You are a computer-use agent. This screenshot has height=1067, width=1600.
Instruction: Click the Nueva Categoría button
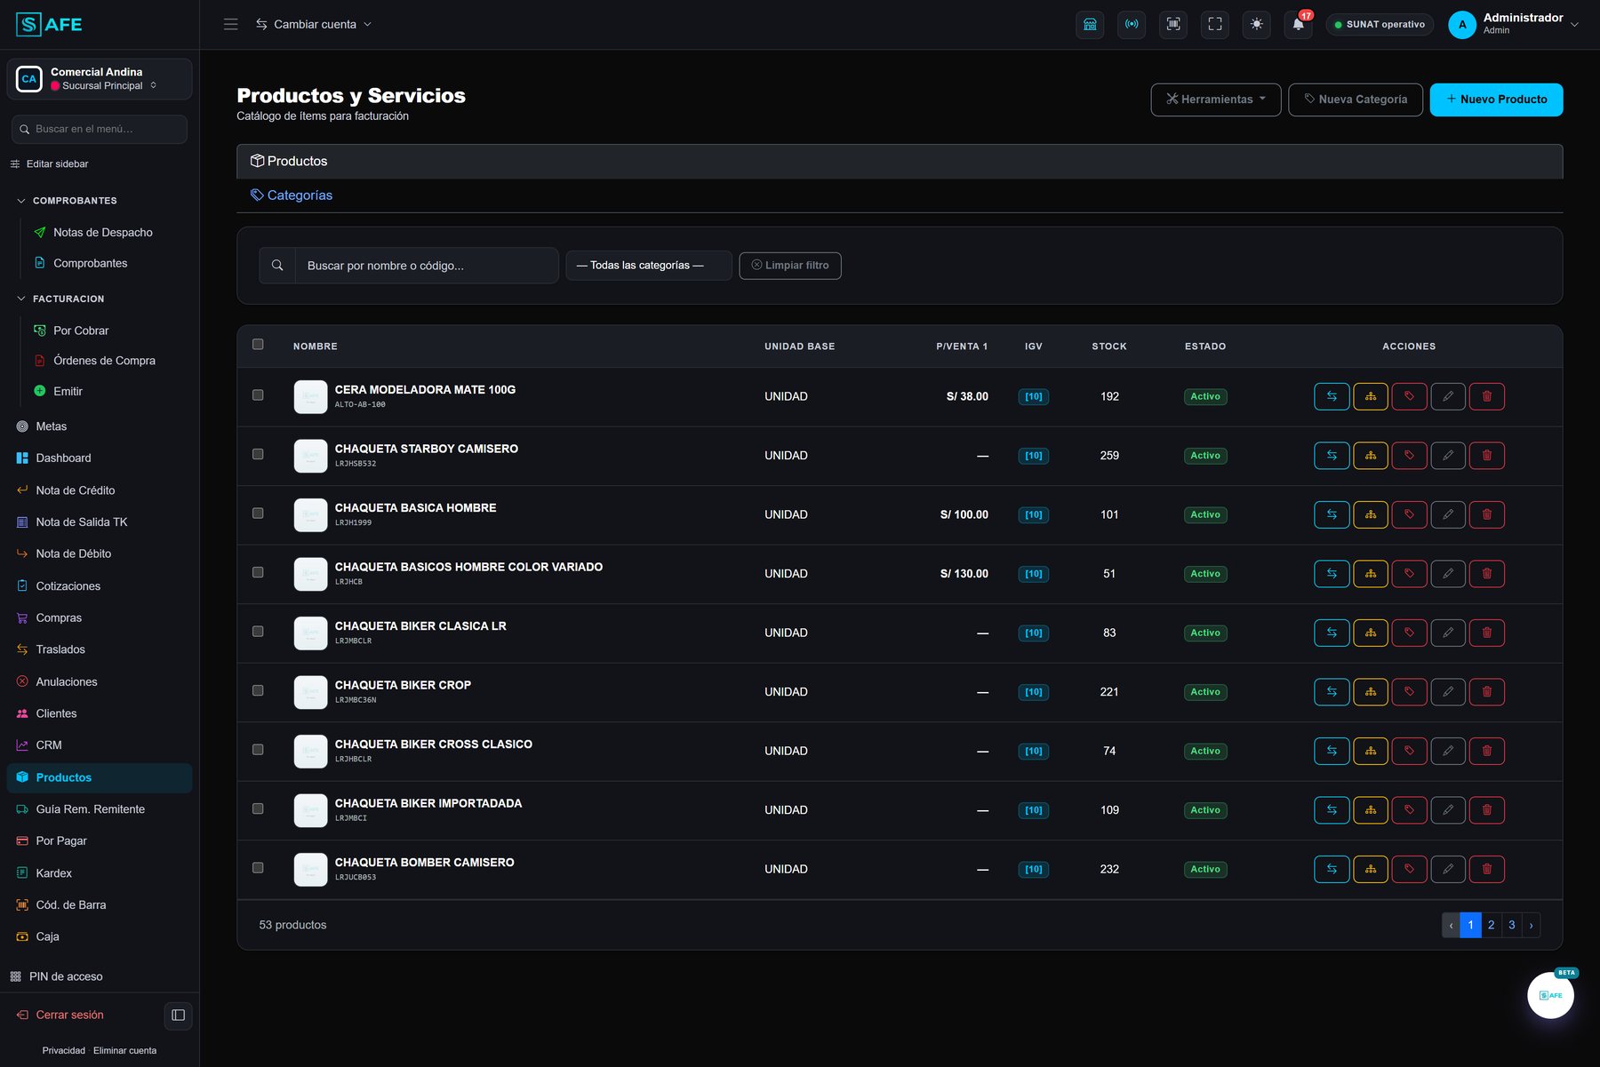tap(1356, 100)
